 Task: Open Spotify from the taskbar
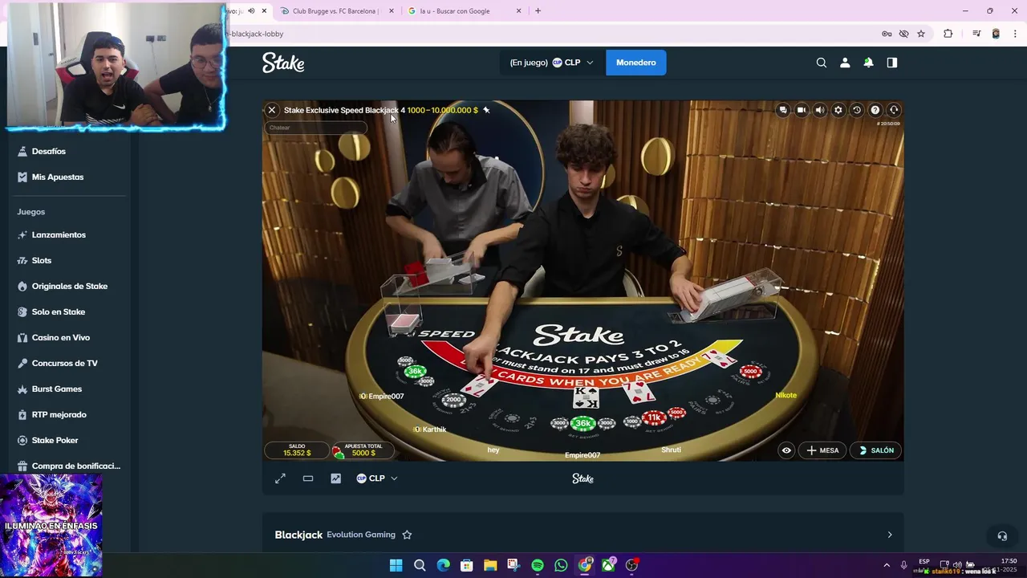538,565
